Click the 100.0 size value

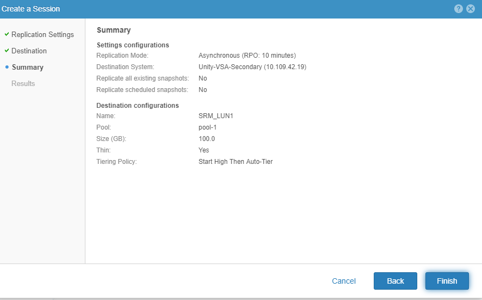tap(207, 139)
